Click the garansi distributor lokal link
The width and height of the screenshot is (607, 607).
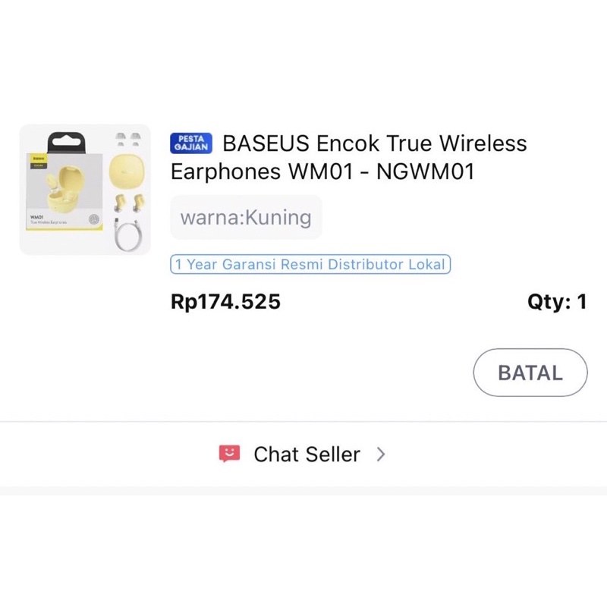310,264
